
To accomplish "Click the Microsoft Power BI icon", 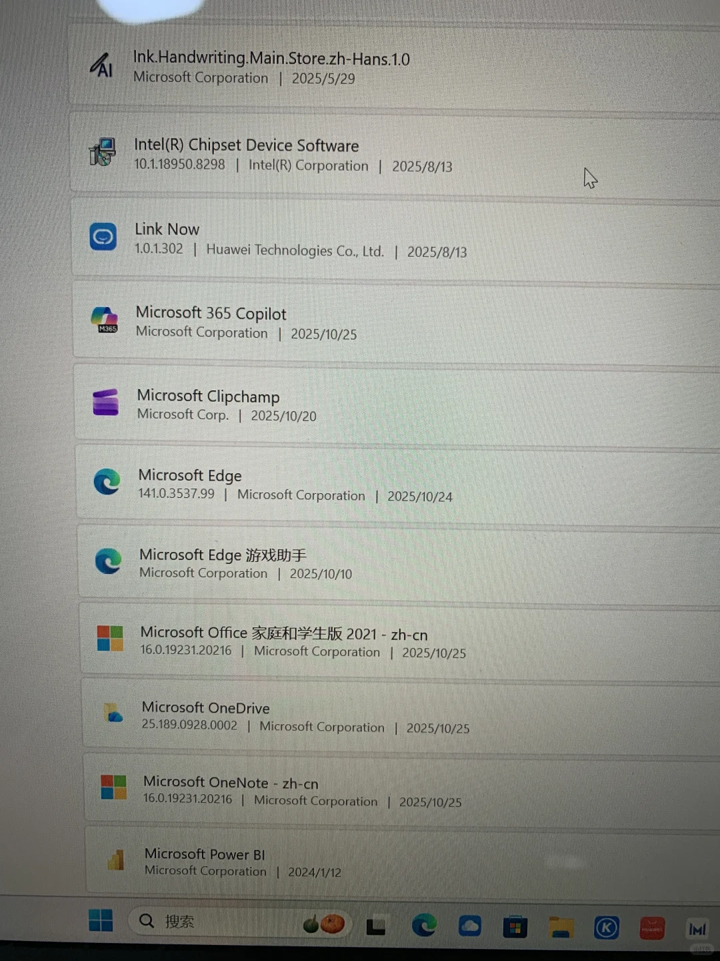I will click(x=116, y=860).
